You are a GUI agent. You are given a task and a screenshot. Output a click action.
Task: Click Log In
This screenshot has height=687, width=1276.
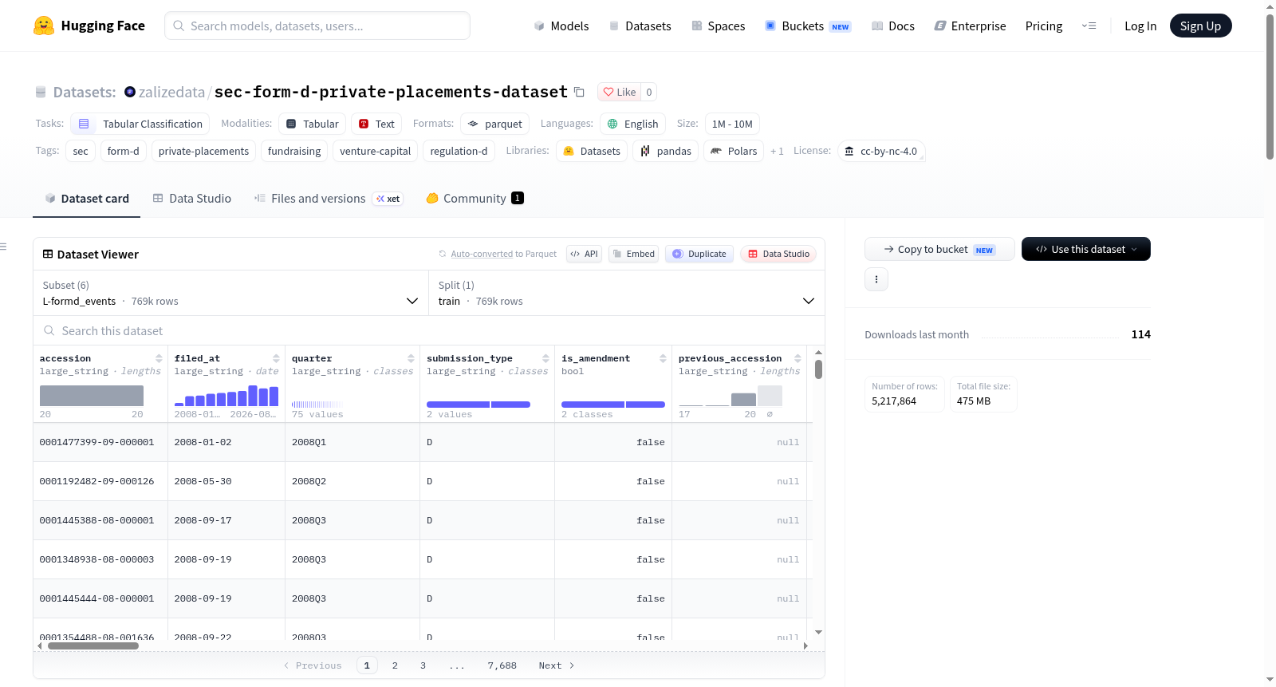click(1140, 26)
